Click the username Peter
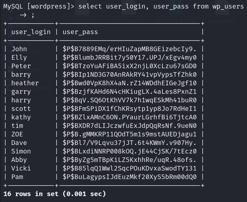247x202 pixels. pyautogui.click(x=21, y=66)
